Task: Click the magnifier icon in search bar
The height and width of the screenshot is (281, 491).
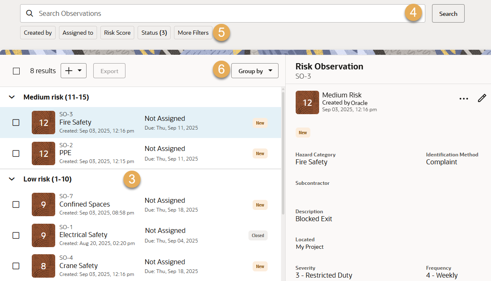Action: coord(30,13)
